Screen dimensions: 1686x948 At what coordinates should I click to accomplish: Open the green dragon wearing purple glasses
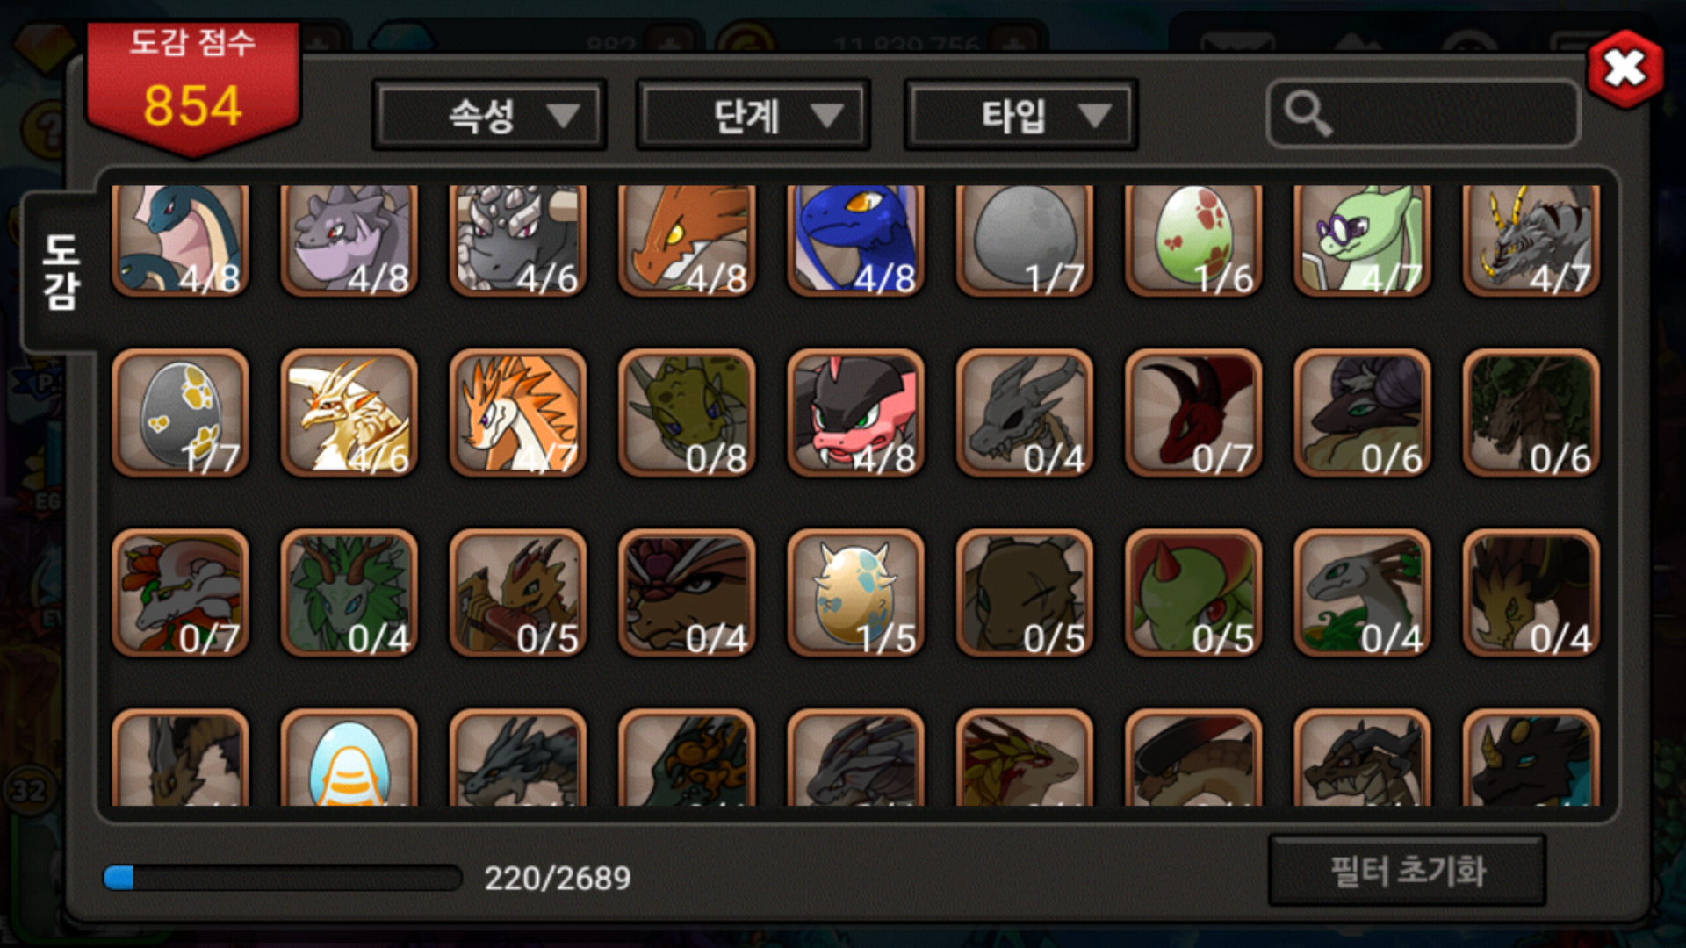coord(1362,239)
